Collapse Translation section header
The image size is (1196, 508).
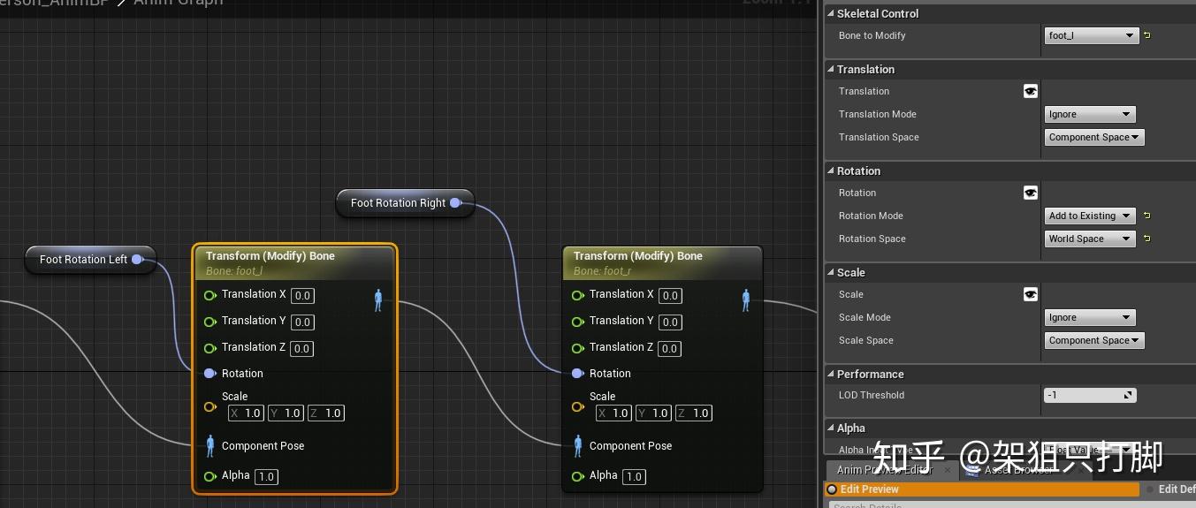pyautogui.click(x=831, y=69)
